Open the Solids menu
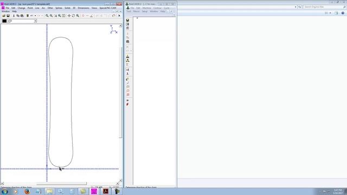The width and height of the screenshot is (347, 195). (x=67, y=8)
